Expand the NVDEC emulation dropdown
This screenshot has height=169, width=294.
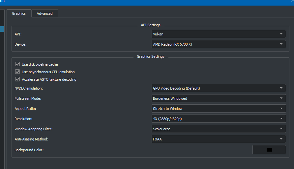(x=219, y=88)
